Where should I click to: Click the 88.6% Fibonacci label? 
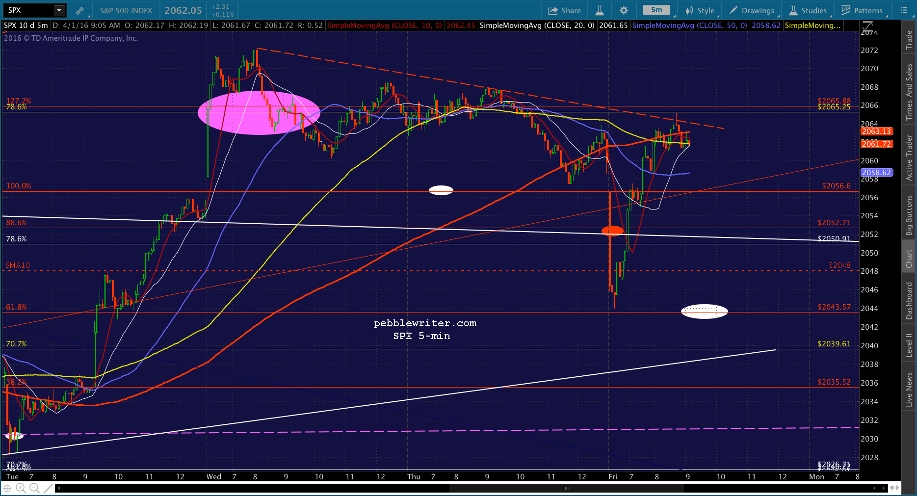(x=17, y=223)
